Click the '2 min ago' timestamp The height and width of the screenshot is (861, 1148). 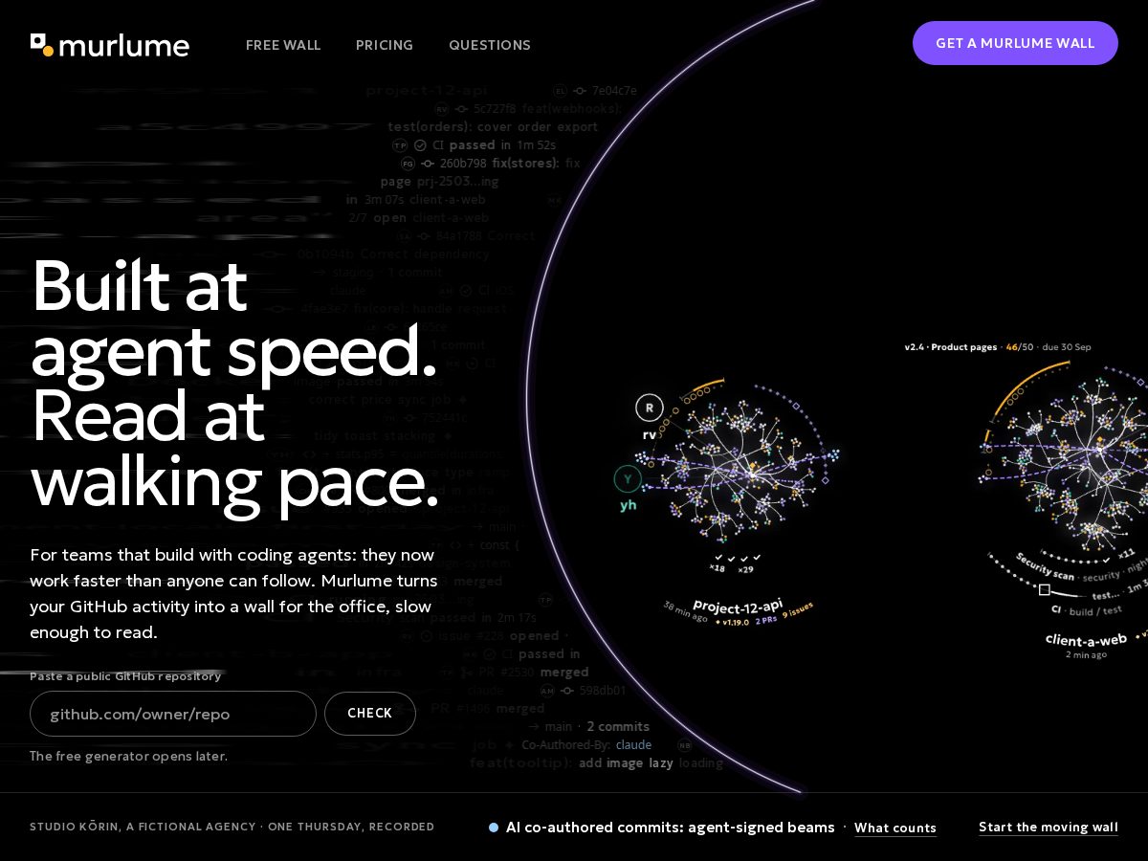click(1086, 654)
